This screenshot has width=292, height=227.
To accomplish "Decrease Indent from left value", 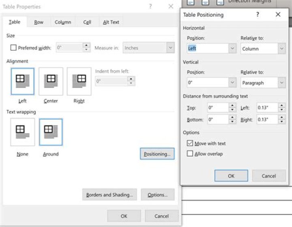I will pyautogui.click(x=131, y=83).
